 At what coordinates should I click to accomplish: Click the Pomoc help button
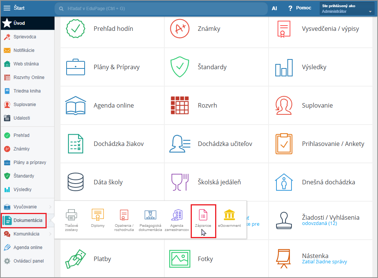click(x=299, y=8)
